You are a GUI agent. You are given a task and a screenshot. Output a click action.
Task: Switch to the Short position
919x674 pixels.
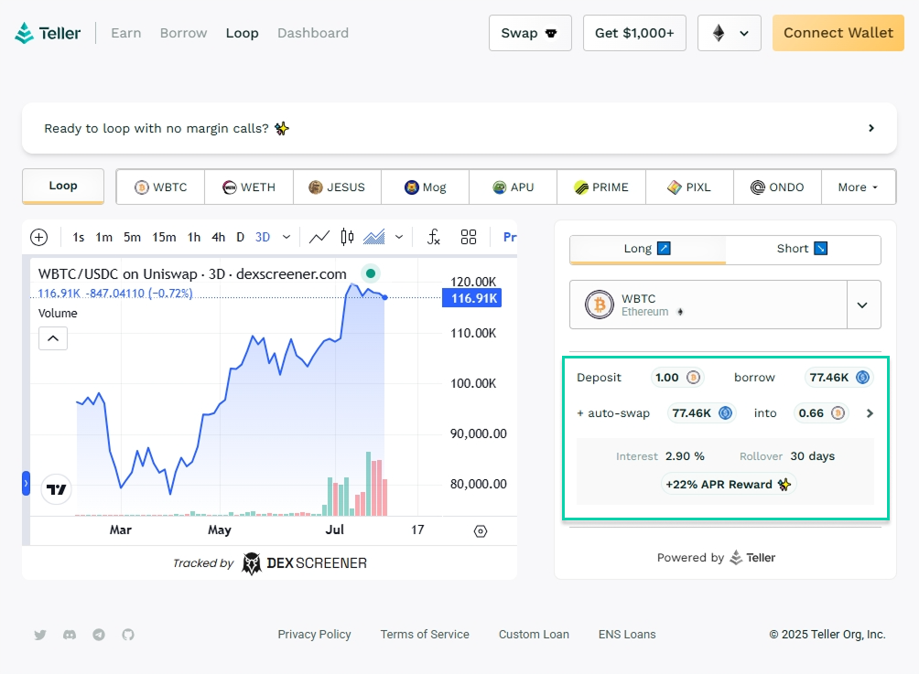coord(803,249)
